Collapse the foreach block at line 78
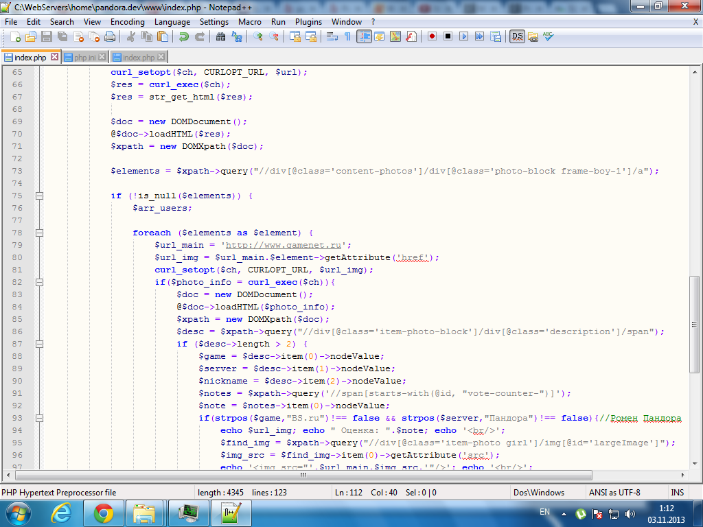703x527 pixels. [x=39, y=233]
